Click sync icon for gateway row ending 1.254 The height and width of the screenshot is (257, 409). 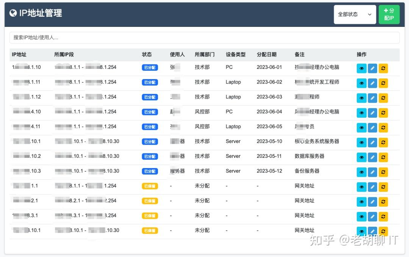click(x=383, y=187)
